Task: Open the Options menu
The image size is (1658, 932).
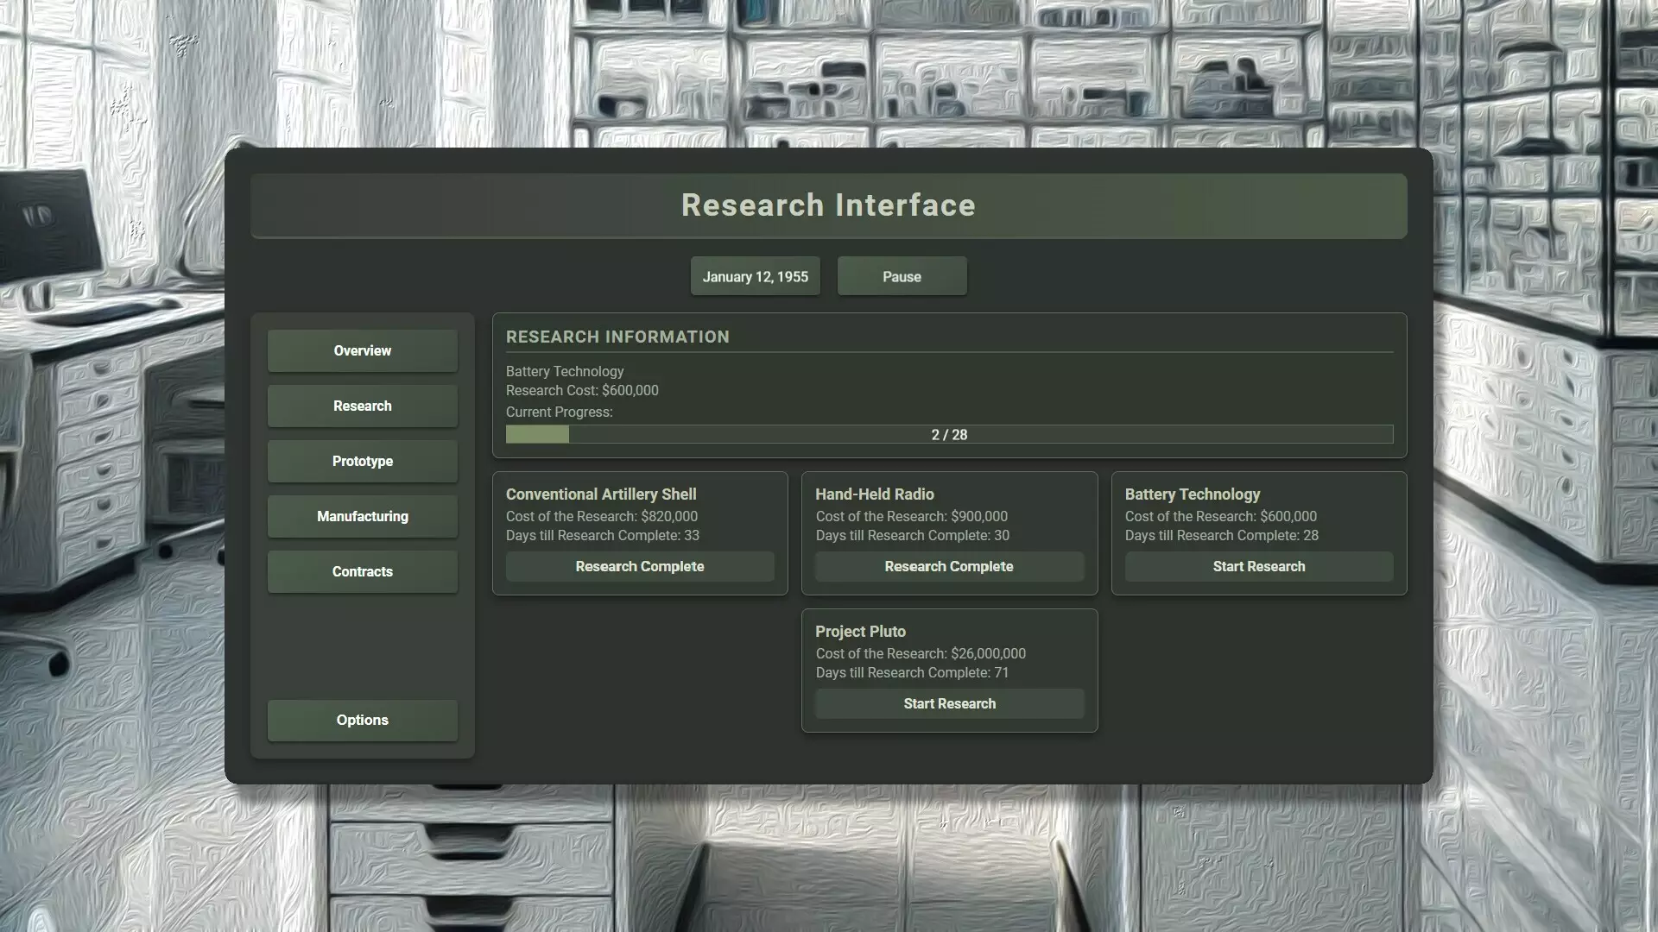Action: (x=362, y=720)
